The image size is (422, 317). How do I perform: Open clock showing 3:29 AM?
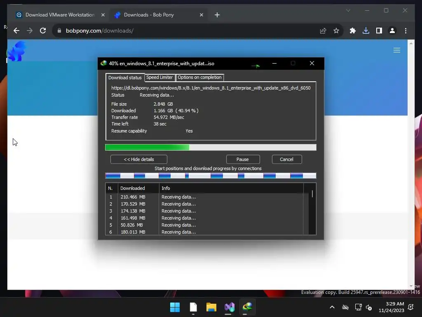coord(392,307)
